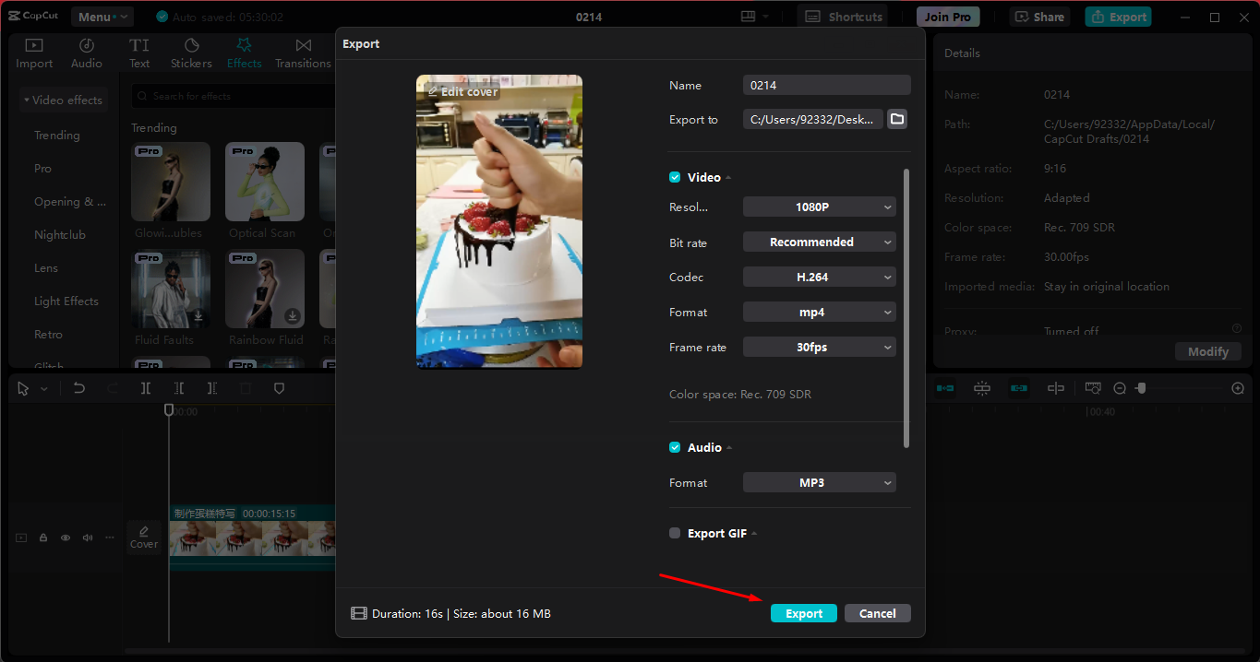Viewport: 1260px width, 662px height.
Task: Collapse the Audio section arrow
Action: 729,448
